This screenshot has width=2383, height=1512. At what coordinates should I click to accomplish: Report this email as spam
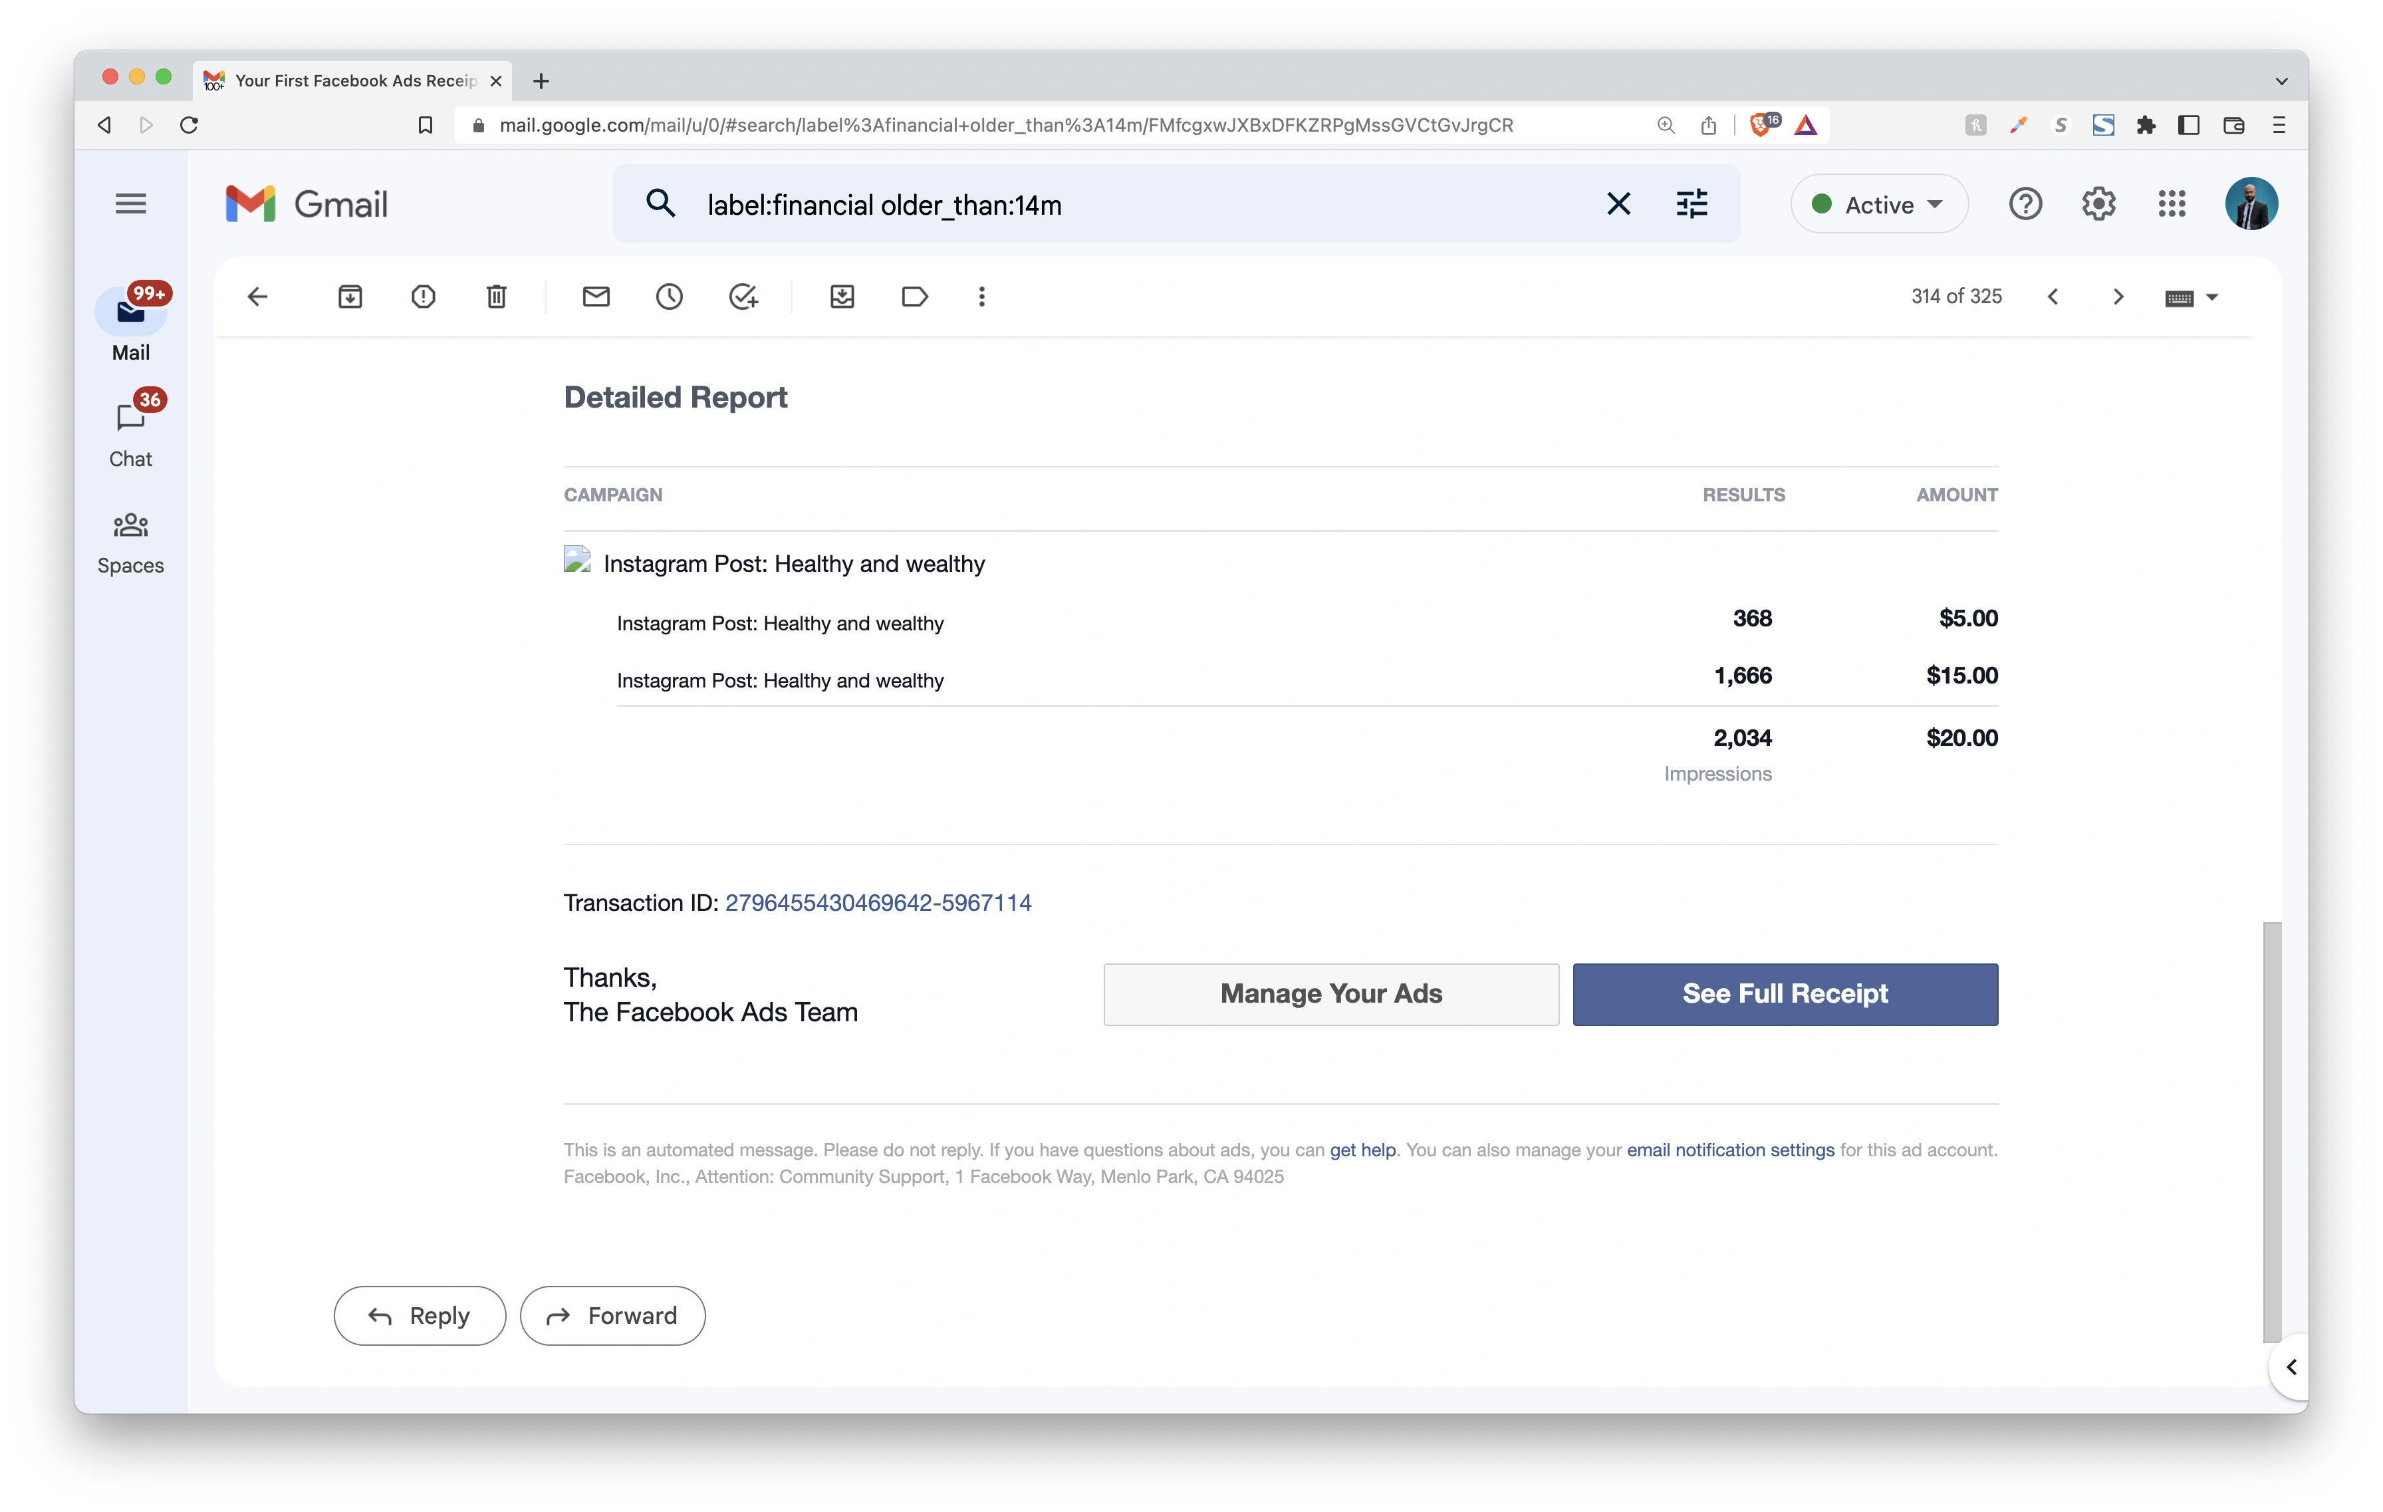423,297
